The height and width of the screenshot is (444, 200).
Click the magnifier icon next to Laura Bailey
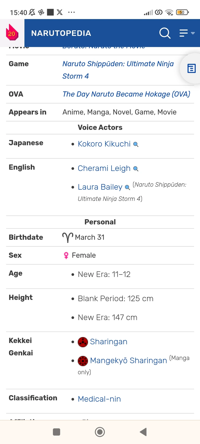(x=127, y=188)
